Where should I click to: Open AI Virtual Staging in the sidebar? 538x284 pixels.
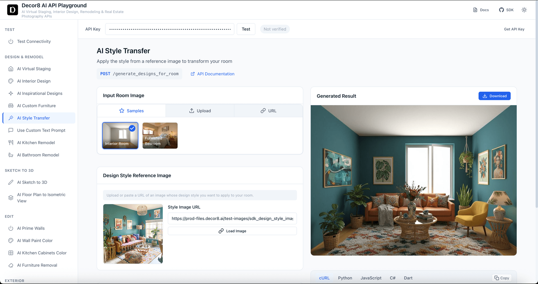click(x=34, y=69)
